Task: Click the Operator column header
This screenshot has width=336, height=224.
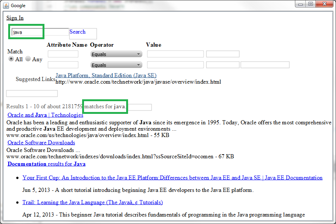Action: click(x=102, y=45)
